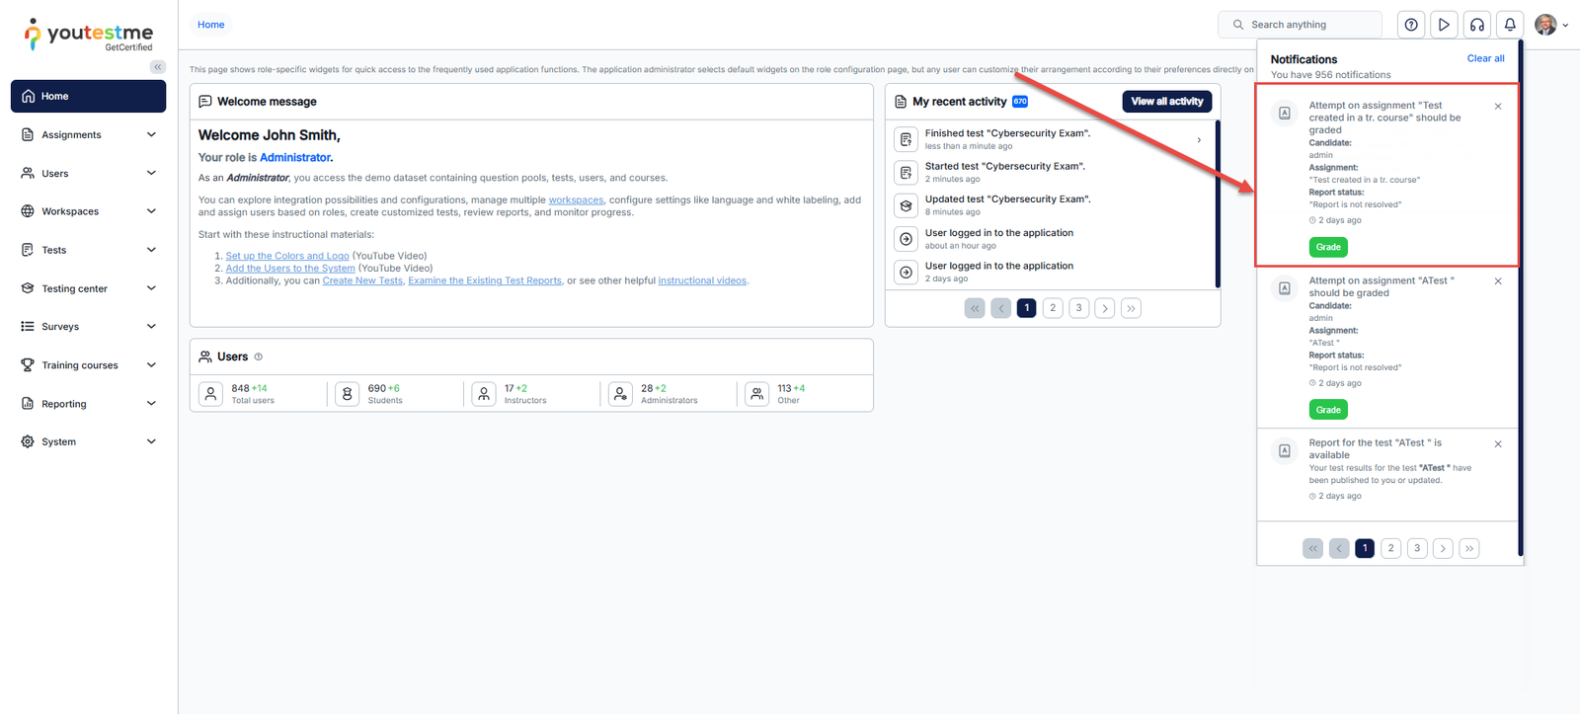The width and height of the screenshot is (1580, 715).
Task: Expand the Tests menu chevron
Action: [151, 250]
